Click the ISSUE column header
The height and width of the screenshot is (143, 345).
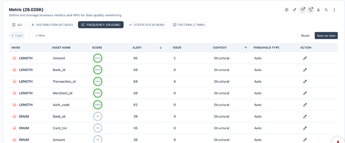click(x=177, y=48)
